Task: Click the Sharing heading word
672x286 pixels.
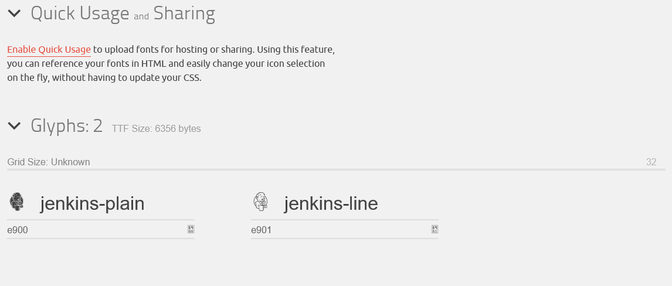Action: tap(184, 13)
